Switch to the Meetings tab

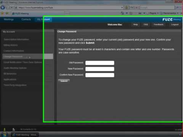(9, 19)
